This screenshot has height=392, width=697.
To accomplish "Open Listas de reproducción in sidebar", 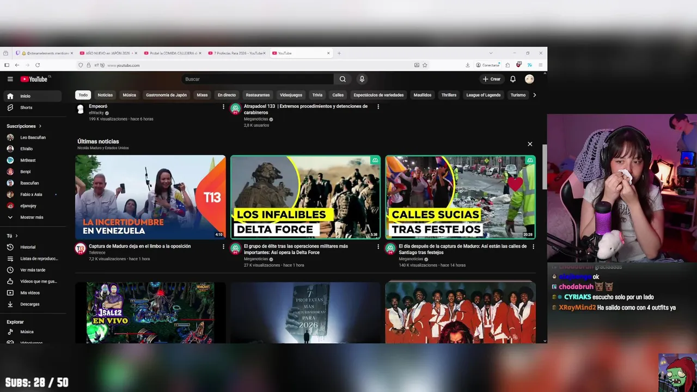I will coord(33,259).
